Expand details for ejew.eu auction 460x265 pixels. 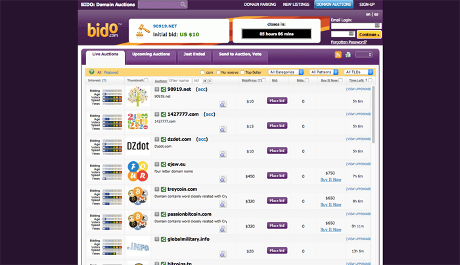tap(157, 164)
